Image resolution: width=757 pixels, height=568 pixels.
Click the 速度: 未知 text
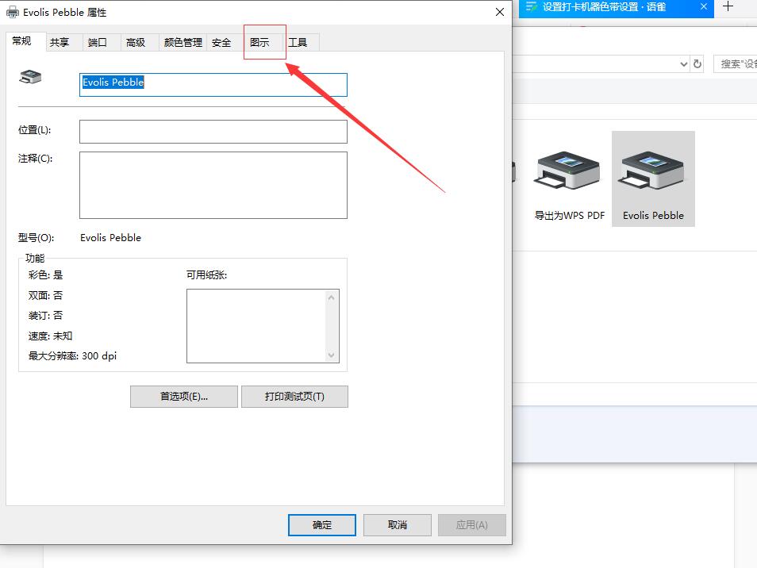click(50, 336)
